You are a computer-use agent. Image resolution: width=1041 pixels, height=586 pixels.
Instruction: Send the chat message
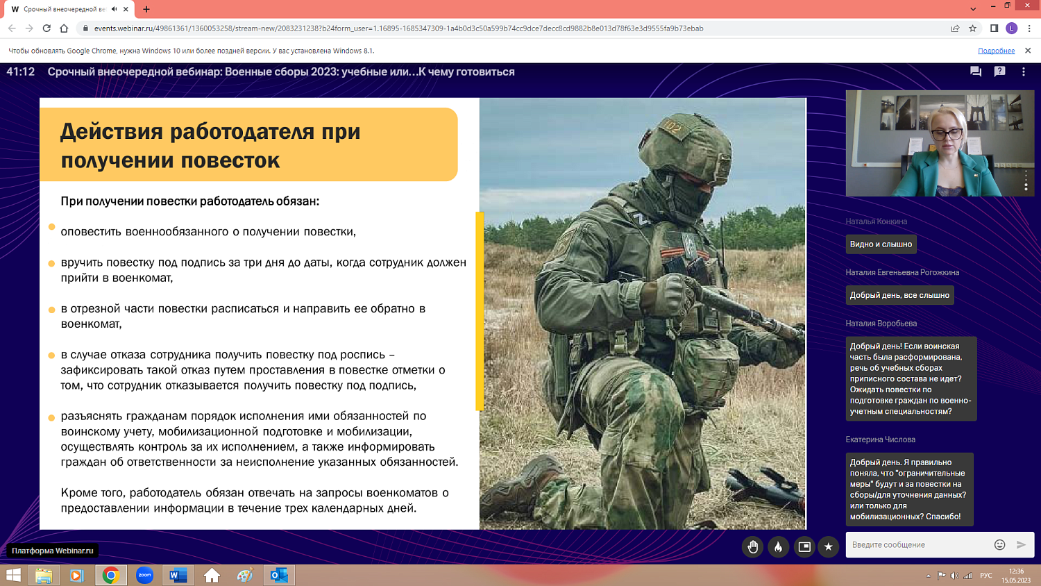click(x=1021, y=545)
